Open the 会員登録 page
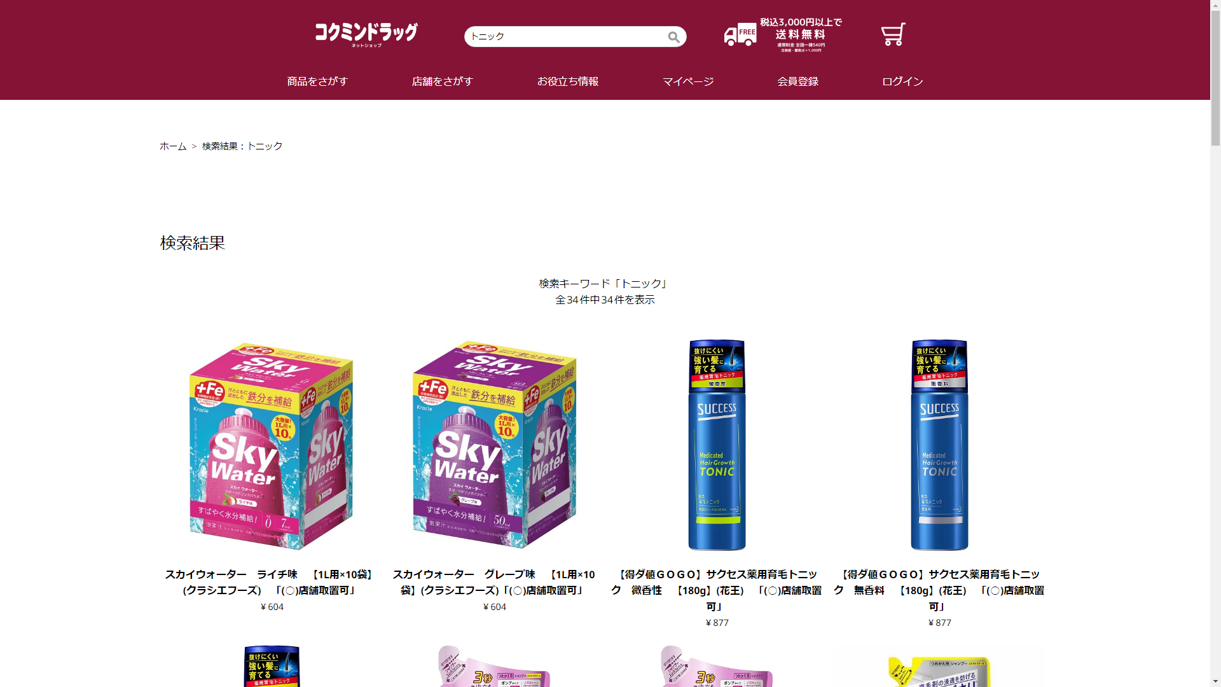The width and height of the screenshot is (1221, 687). tap(798, 81)
